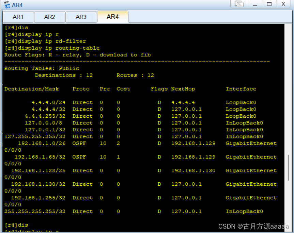Click the 'Cost' column header
The width and height of the screenshot is (294, 233).
pyautogui.click(x=123, y=89)
